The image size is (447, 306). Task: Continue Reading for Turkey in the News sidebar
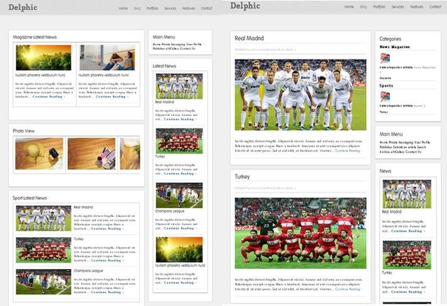click(408, 292)
